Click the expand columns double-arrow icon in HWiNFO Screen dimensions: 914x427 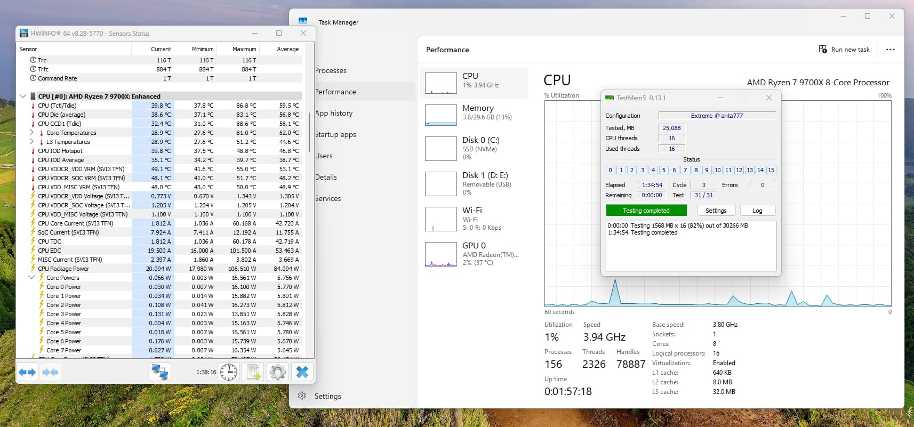pos(27,372)
